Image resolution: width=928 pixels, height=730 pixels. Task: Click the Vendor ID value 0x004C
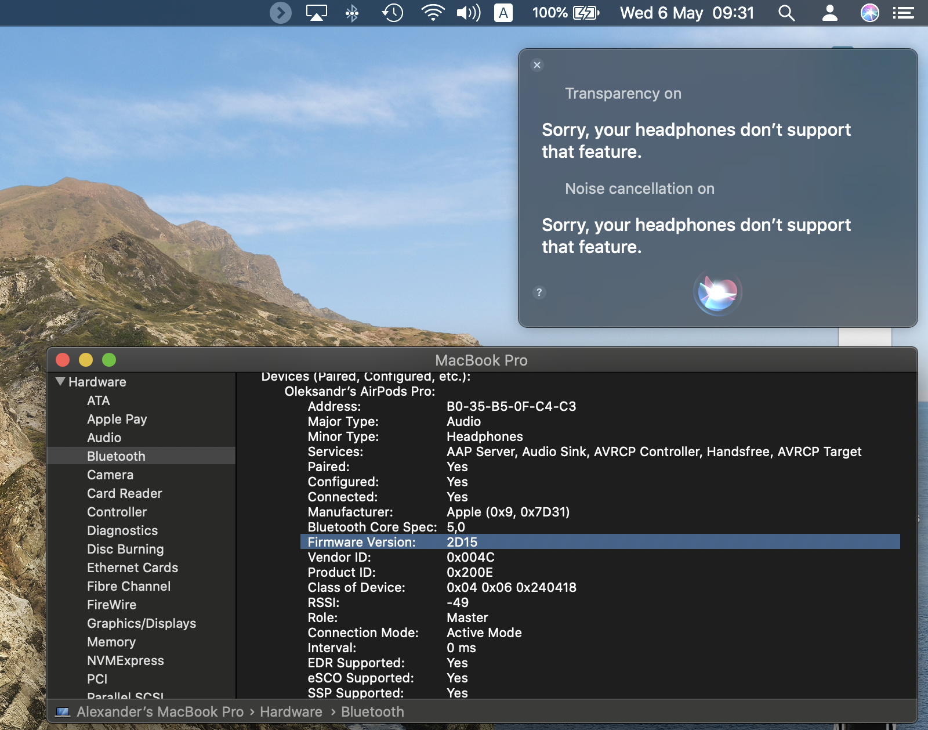coord(471,557)
